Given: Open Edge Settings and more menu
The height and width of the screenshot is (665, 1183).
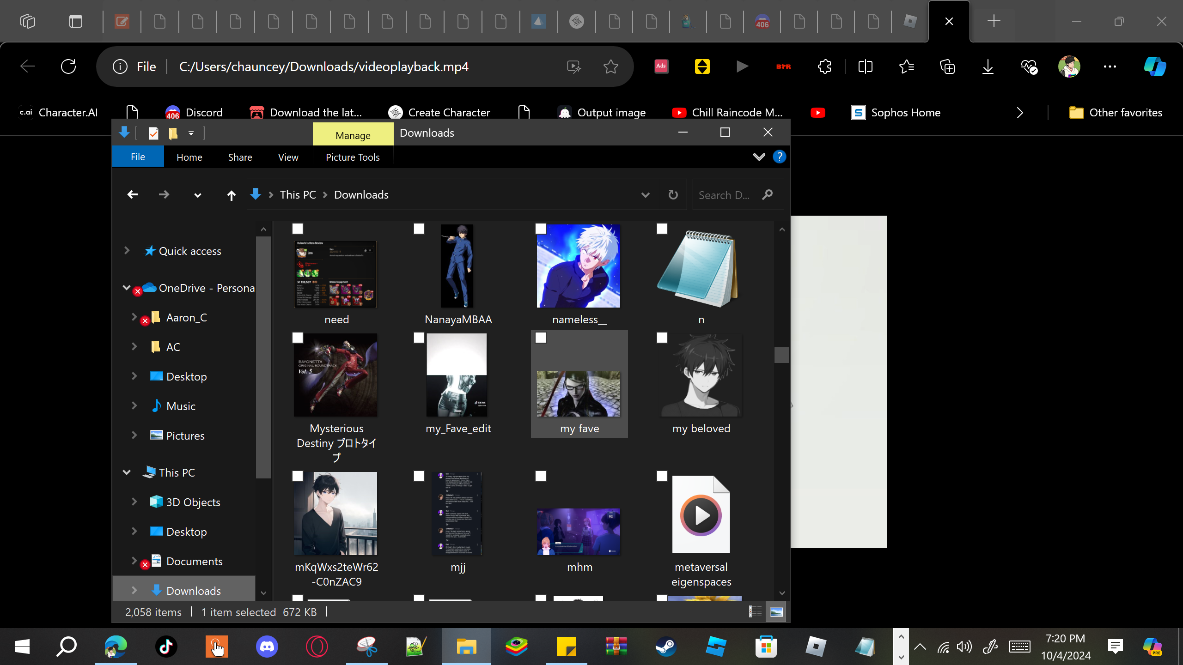Looking at the screenshot, I should tap(1110, 66).
